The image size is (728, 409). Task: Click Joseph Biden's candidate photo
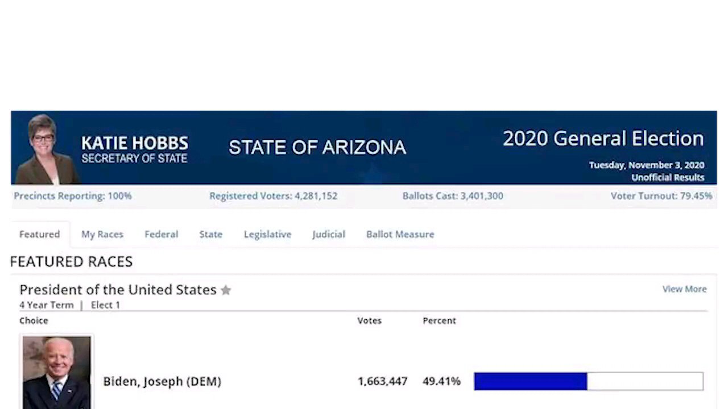pyautogui.click(x=56, y=372)
